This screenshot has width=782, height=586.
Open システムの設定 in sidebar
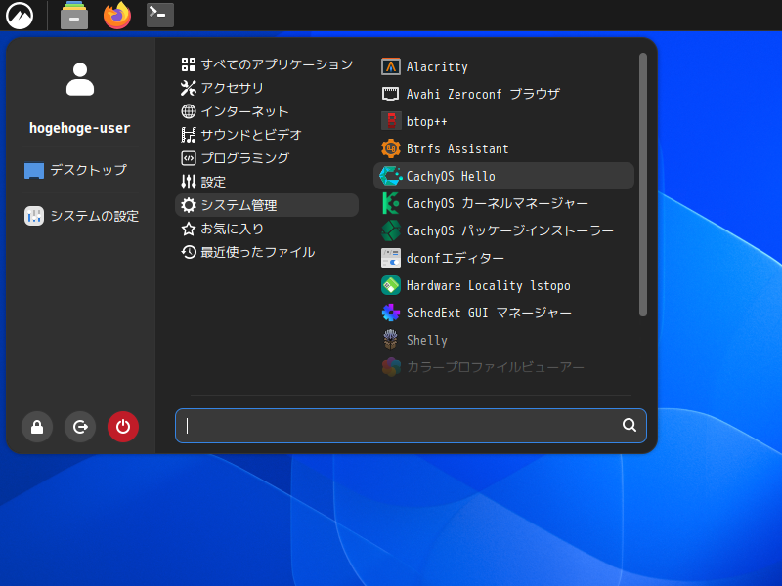80,216
